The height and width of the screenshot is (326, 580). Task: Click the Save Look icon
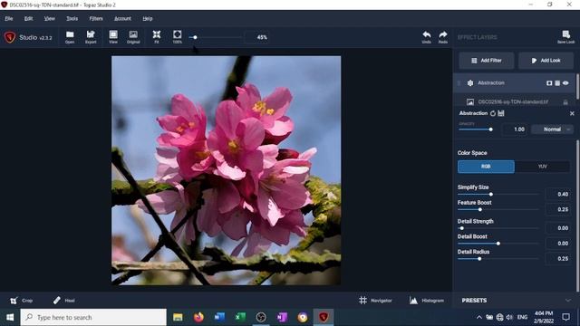pos(565,37)
